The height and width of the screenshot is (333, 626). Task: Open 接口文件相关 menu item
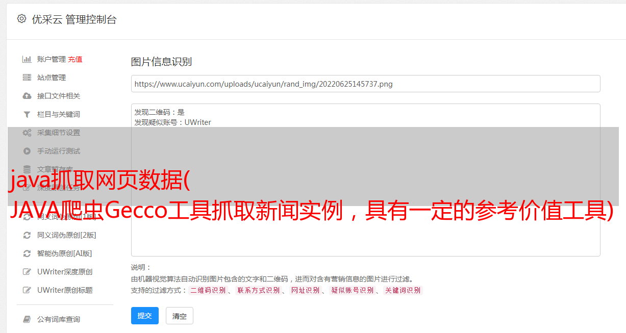59,96
